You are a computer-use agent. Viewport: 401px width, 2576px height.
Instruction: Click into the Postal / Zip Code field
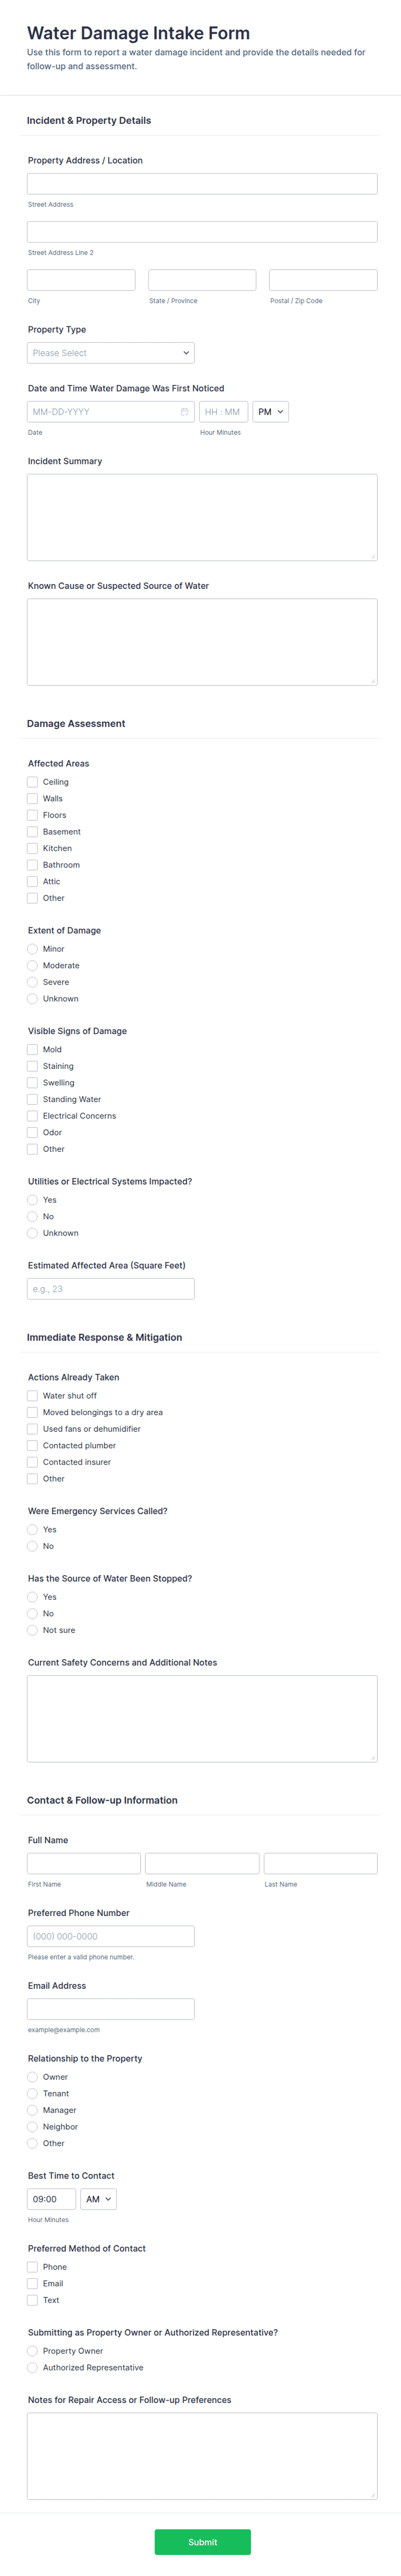(x=323, y=280)
